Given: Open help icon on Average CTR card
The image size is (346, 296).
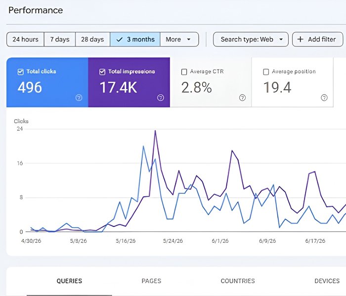Looking at the screenshot, I should pos(242,98).
